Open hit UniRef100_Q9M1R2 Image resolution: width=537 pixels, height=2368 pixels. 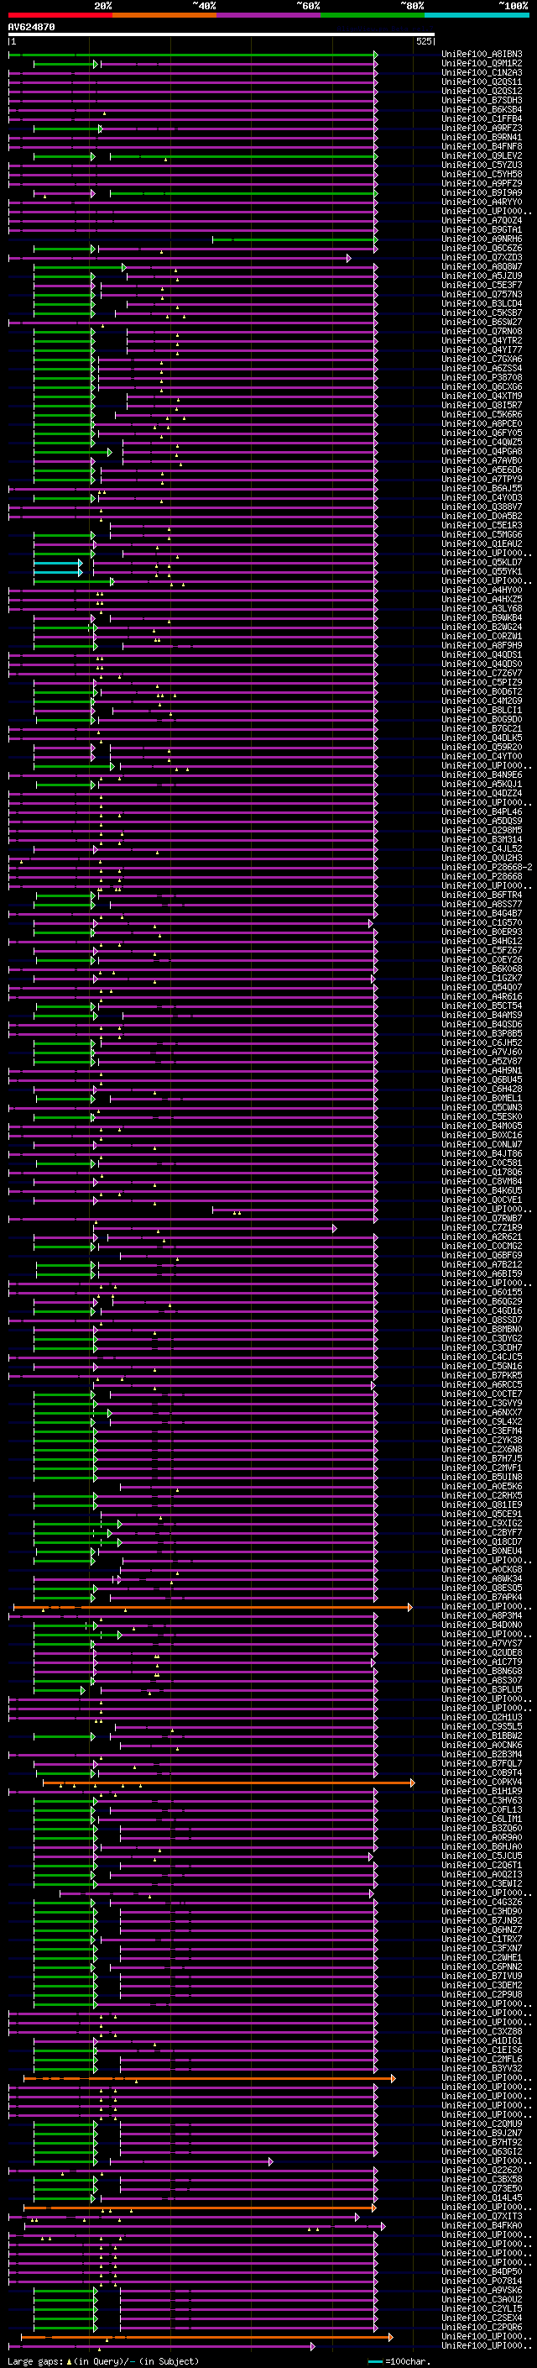click(482, 64)
